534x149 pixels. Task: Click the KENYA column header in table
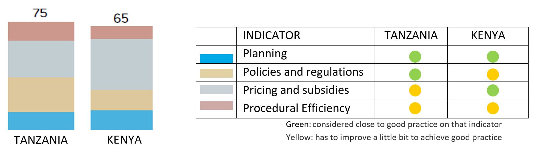pyautogui.click(x=488, y=35)
